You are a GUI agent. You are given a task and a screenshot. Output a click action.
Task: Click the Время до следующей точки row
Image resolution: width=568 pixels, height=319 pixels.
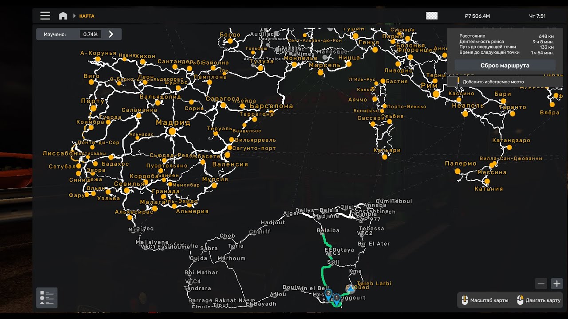(x=506, y=52)
